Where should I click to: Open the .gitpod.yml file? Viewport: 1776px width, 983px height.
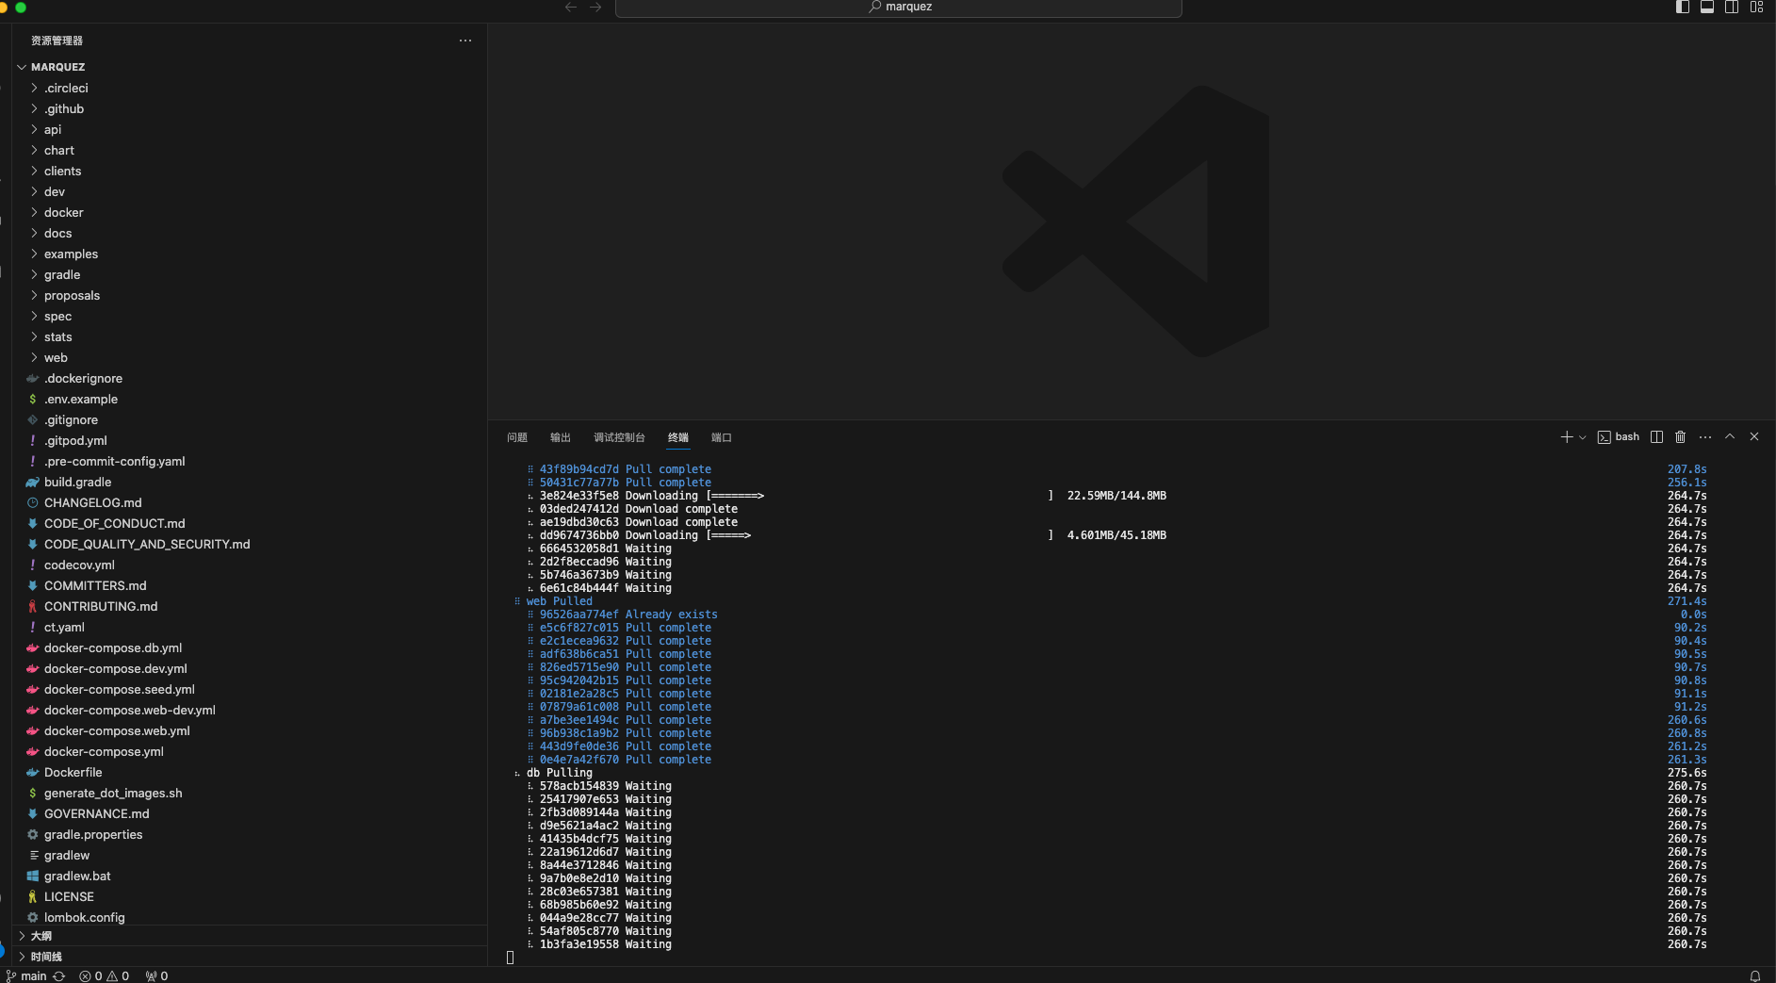point(249,440)
